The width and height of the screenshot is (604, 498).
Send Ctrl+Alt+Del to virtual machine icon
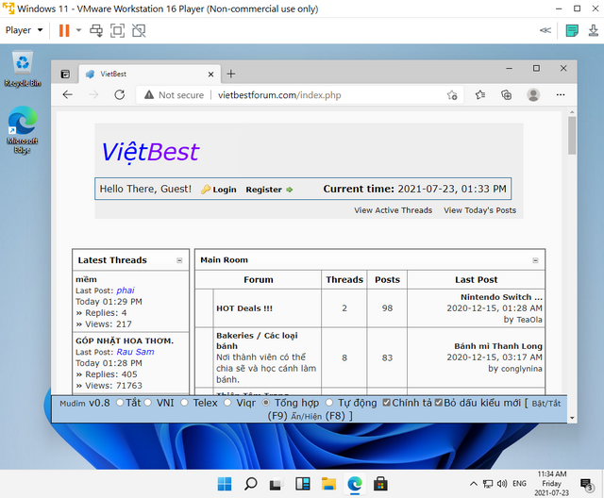(96, 30)
